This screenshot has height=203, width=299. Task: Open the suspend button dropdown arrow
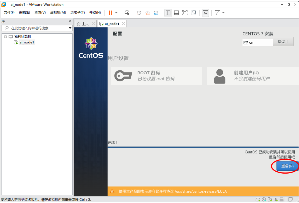tap(116, 13)
